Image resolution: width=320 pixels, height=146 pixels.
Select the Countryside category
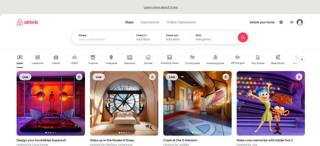(192, 60)
